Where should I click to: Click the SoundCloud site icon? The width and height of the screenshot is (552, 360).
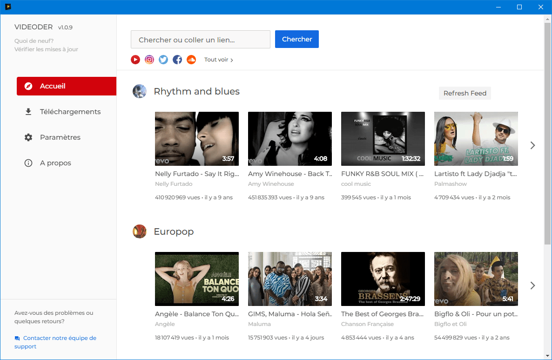(x=191, y=60)
